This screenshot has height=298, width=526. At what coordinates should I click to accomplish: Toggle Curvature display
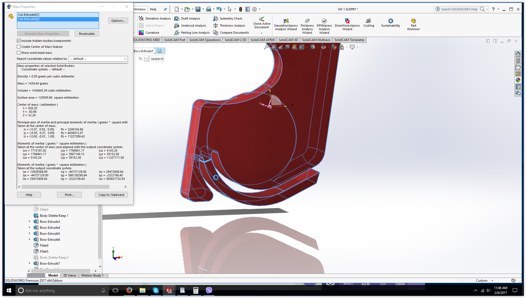click(149, 33)
